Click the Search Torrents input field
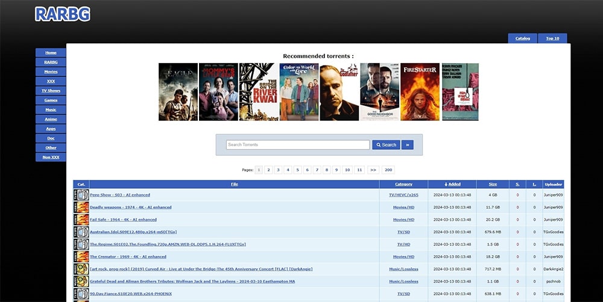The image size is (603, 302). point(298,145)
